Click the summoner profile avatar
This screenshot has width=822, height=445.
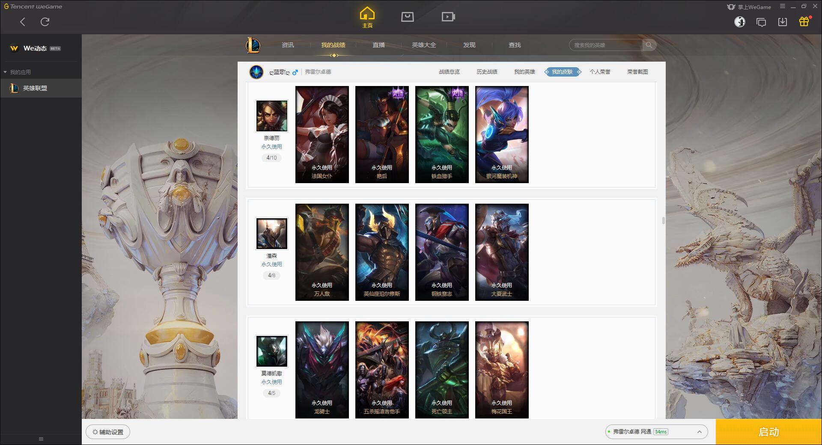[256, 72]
